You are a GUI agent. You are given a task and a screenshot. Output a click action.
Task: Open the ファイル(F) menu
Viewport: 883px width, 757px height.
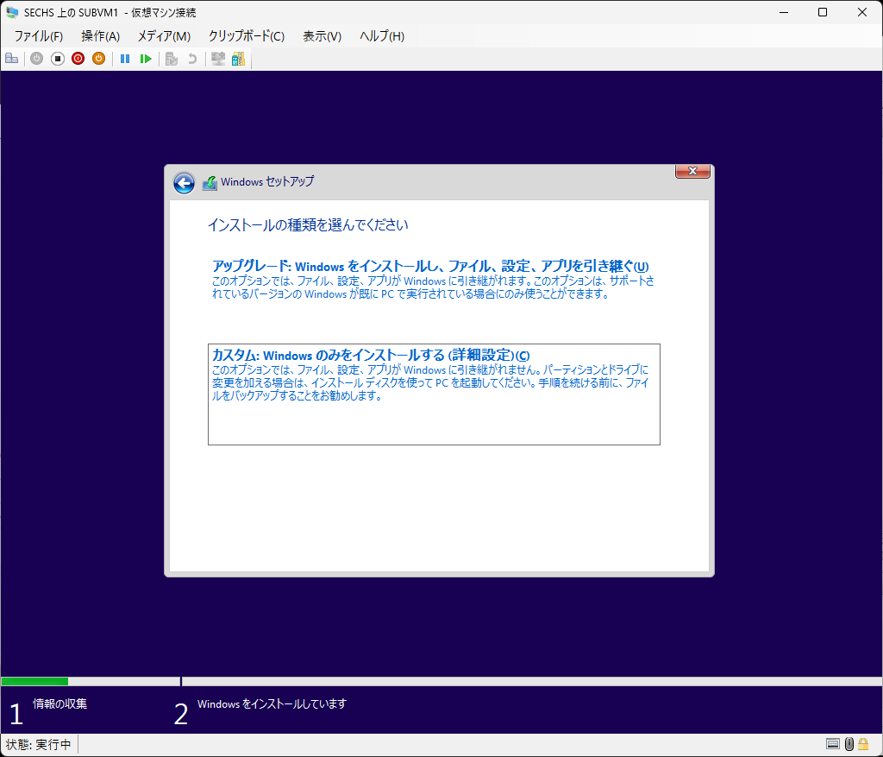pos(38,36)
